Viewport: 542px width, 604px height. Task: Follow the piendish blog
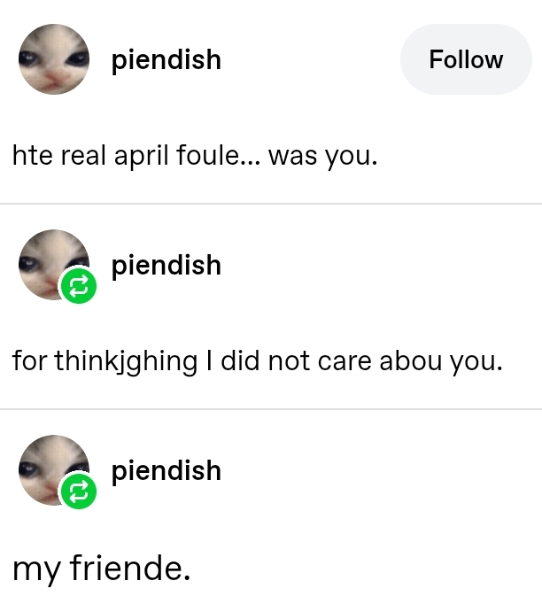point(465,59)
